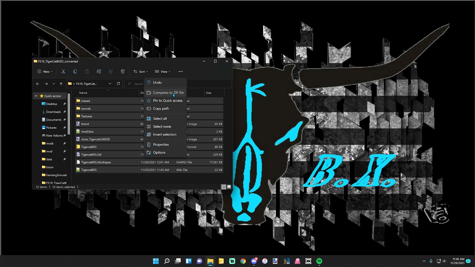Go back with the left arrow

(37, 84)
